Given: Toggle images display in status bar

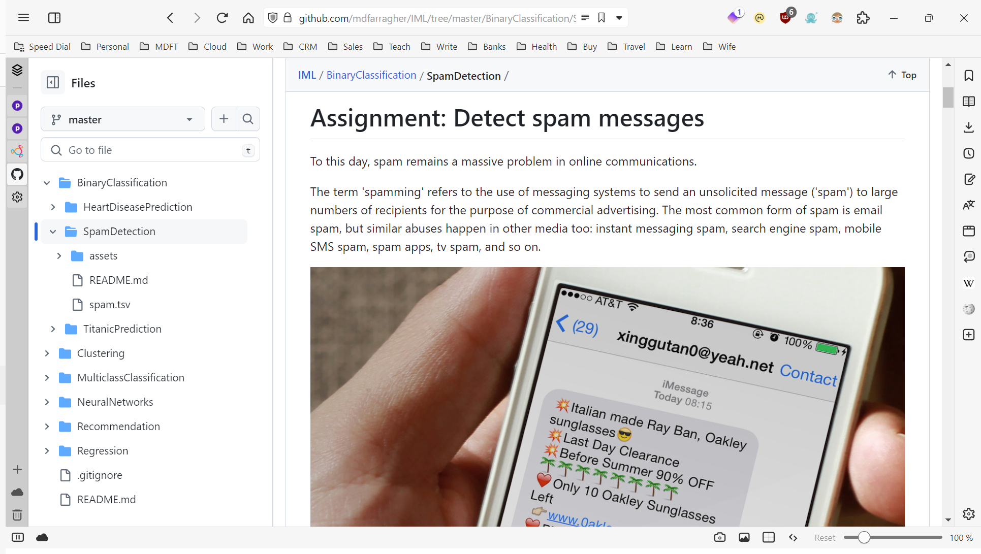Looking at the screenshot, I should pyautogui.click(x=744, y=537).
